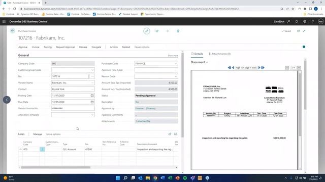Click ellipsis button next to No. field
The height and width of the screenshot is (182, 325).
(x=92, y=76)
